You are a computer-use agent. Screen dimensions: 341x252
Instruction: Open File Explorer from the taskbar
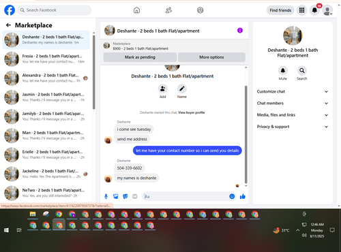coord(33,214)
